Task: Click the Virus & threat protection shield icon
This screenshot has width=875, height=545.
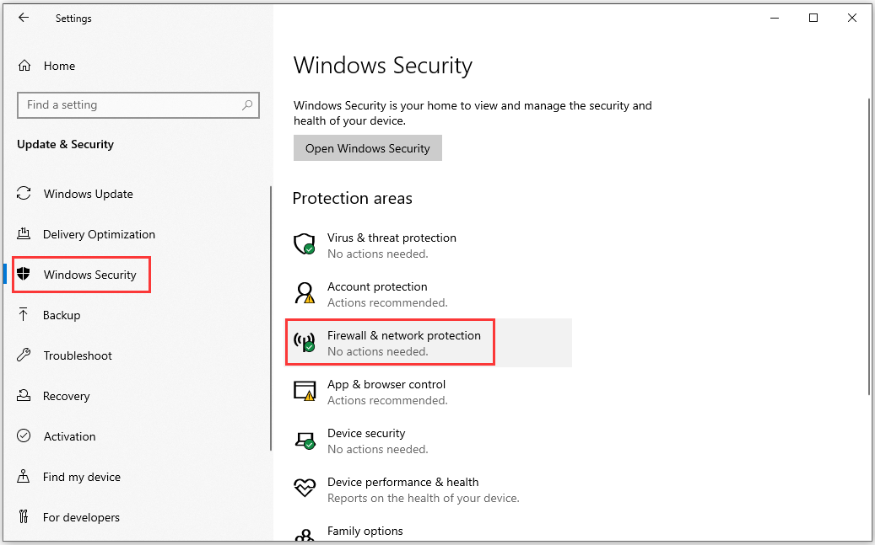Action: pyautogui.click(x=305, y=244)
